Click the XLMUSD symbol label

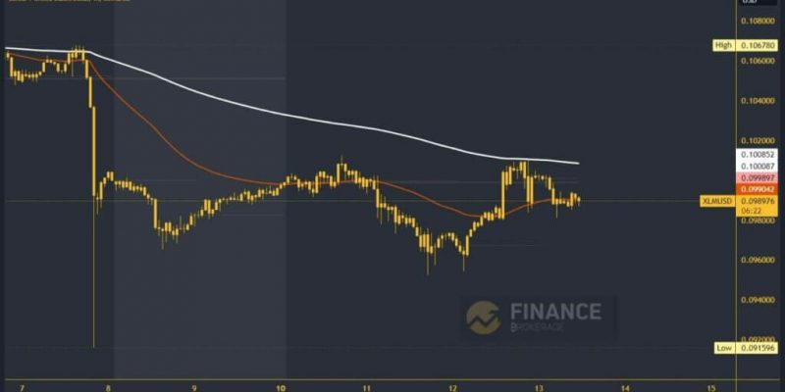717,202
